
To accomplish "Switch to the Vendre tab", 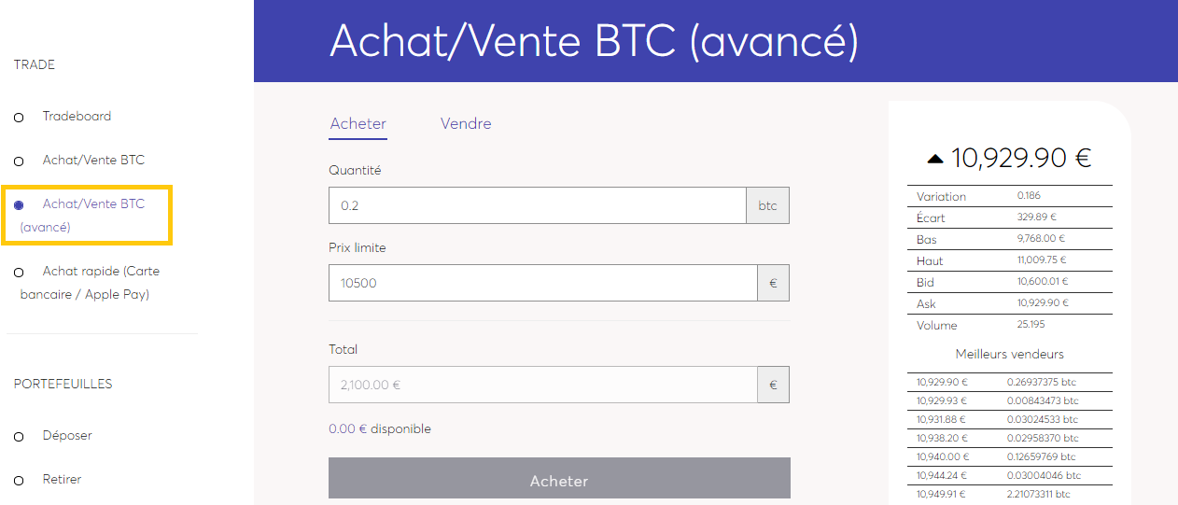I will tap(466, 123).
